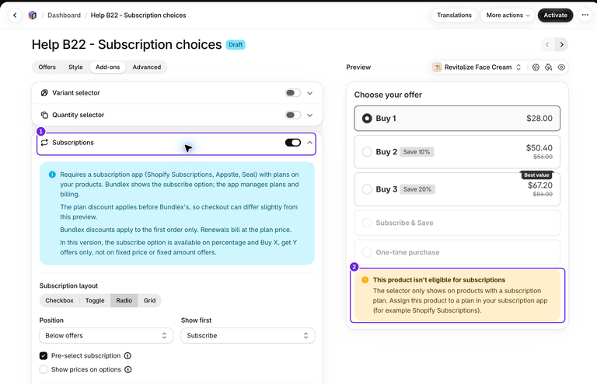597x384 pixels.
Task: Select One-time purchase radio option
Action: click(367, 253)
